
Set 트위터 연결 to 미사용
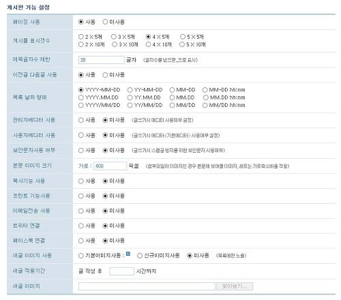point(105,226)
